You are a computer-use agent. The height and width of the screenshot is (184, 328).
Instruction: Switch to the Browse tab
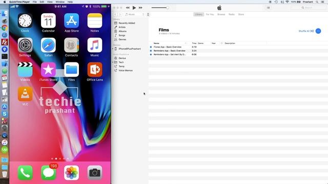pyautogui.click(x=221, y=14)
